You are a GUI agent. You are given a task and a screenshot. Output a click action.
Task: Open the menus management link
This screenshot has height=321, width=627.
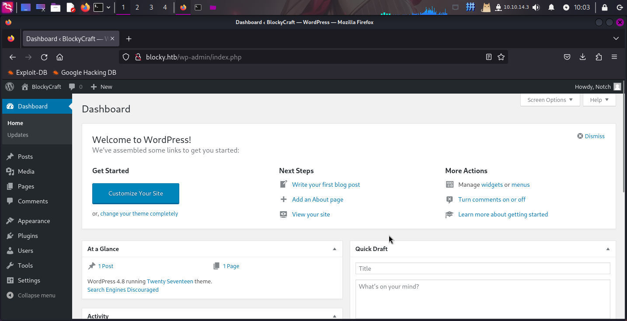[x=520, y=185]
